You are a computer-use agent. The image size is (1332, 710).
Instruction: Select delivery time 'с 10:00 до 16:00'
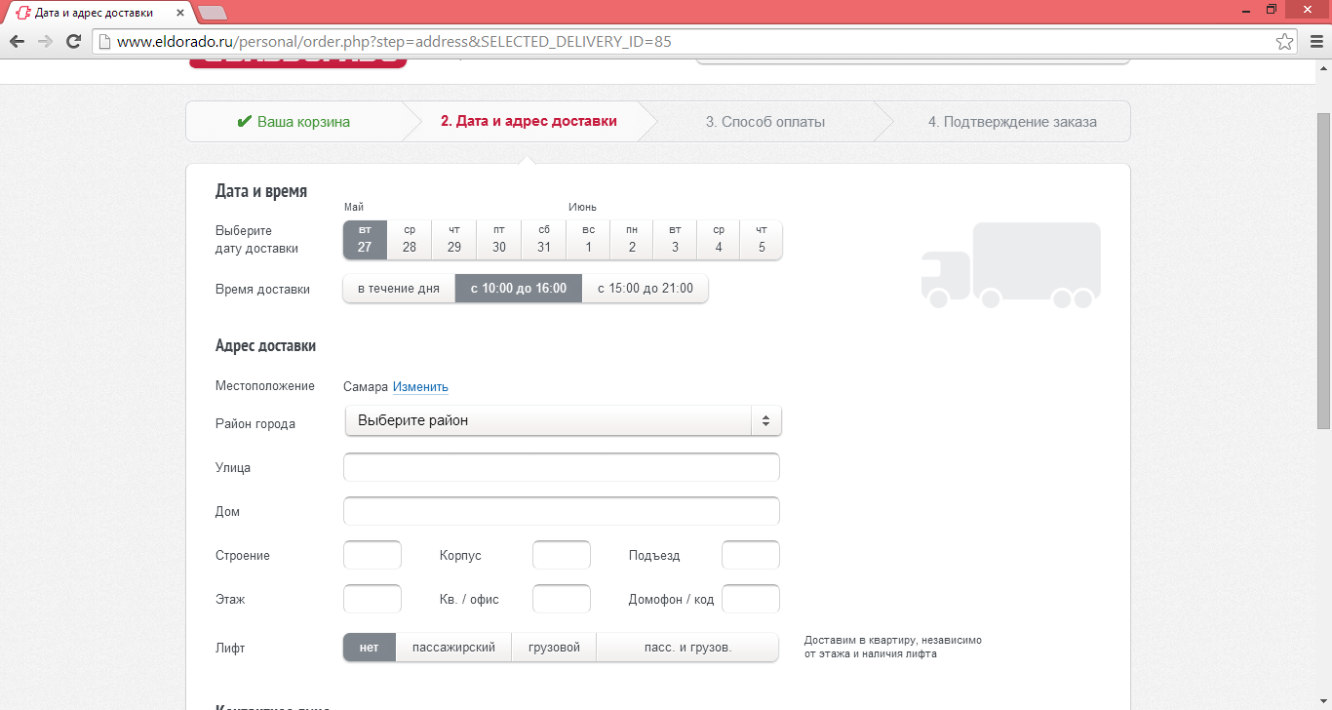point(519,289)
